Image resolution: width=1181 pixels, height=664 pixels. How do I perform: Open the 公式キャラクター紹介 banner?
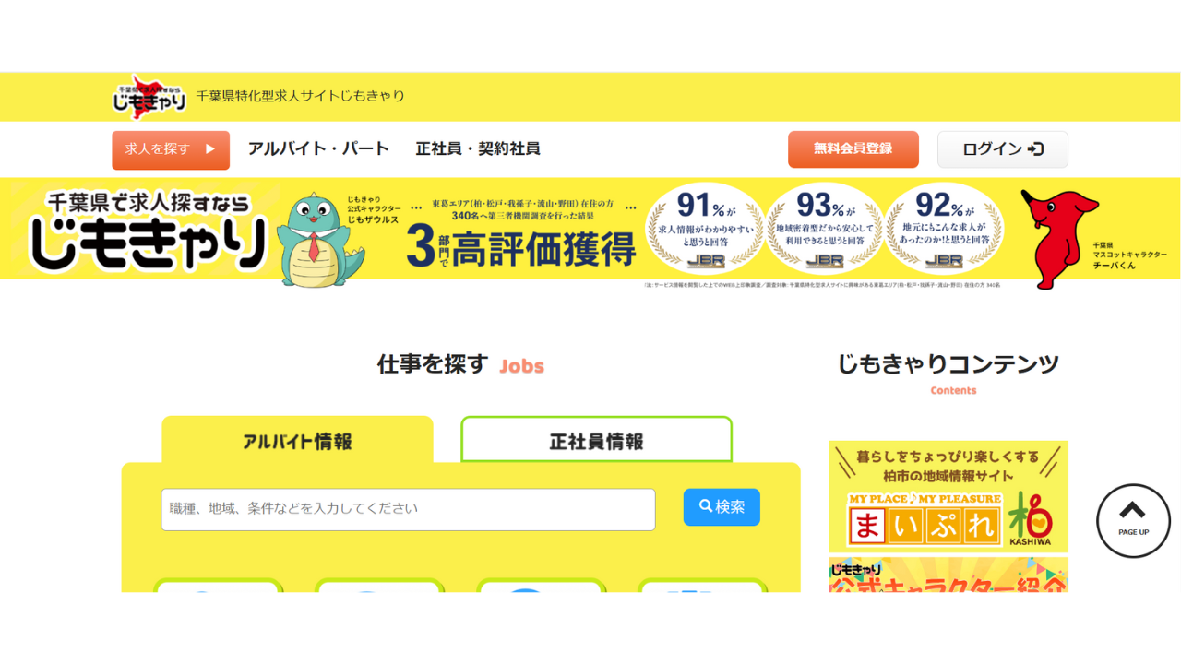pos(948,574)
